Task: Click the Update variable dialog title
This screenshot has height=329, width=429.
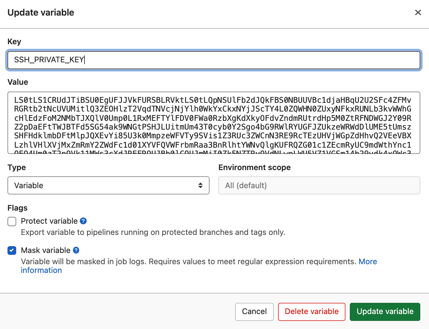Action: click(x=41, y=12)
